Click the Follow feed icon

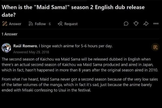(31, 24)
